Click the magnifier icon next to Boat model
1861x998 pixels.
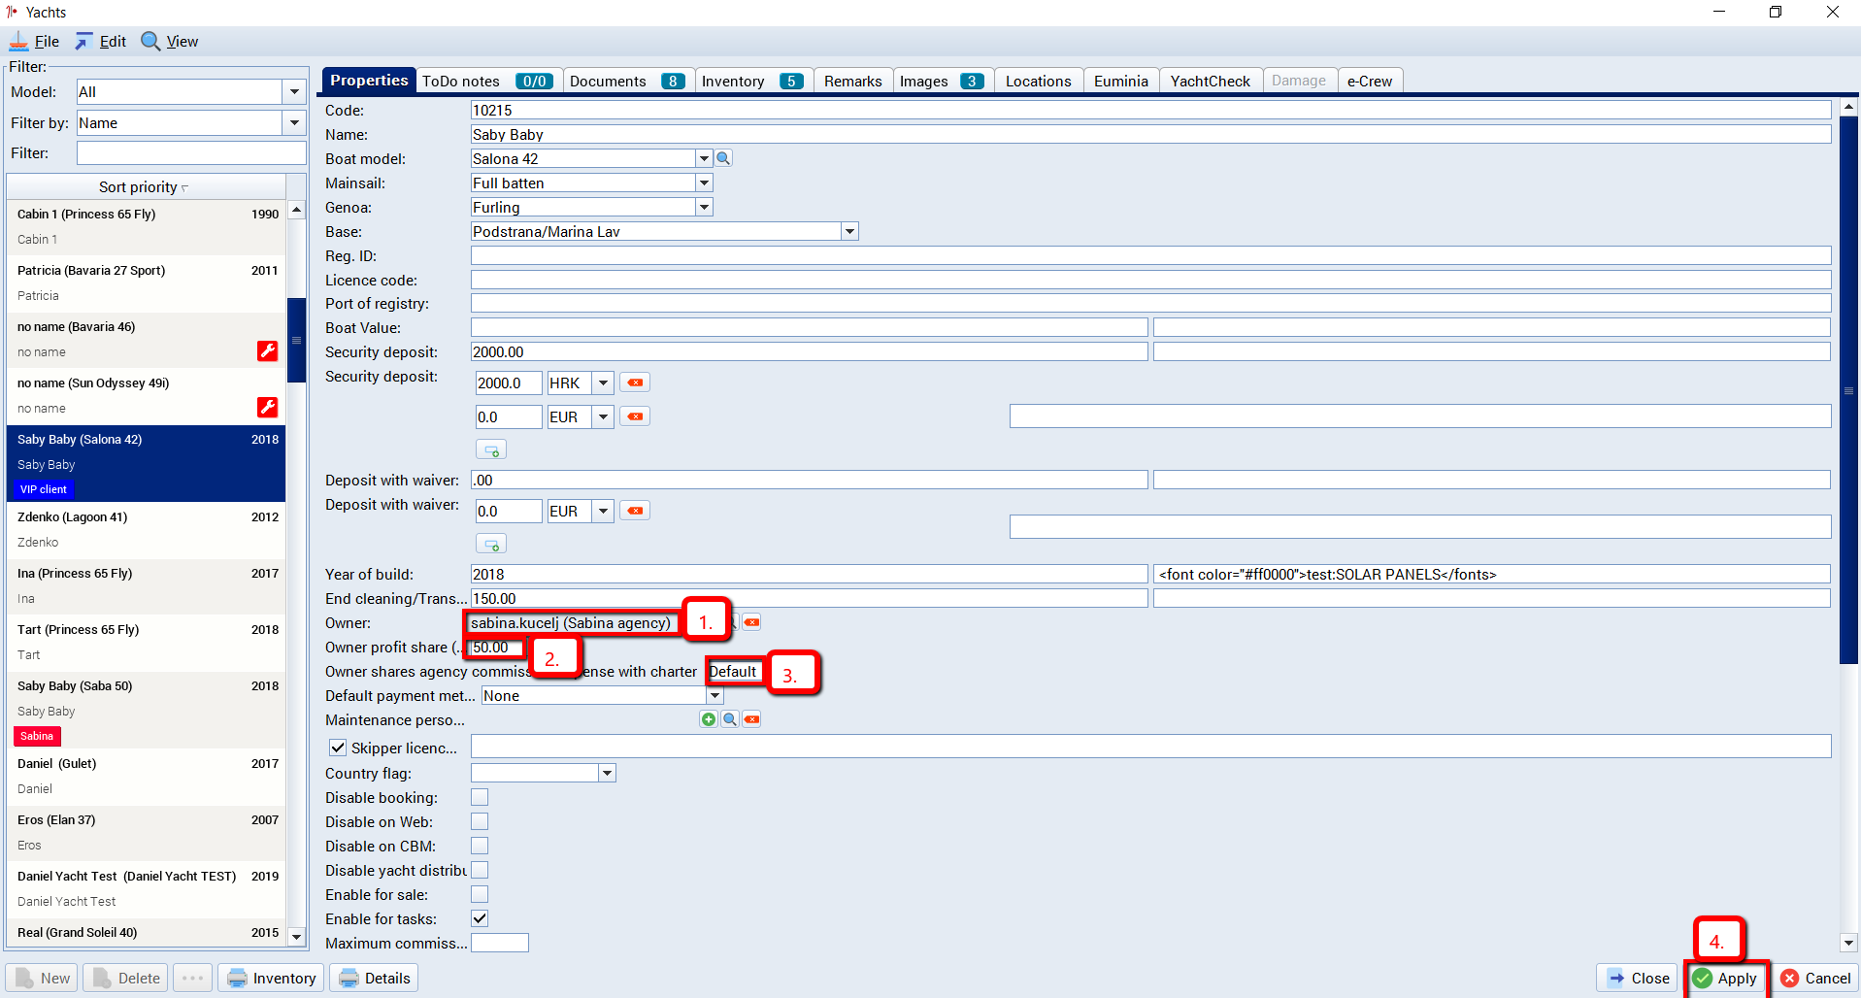pos(723,158)
